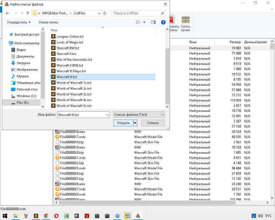Select the Lords of Magic.txt file icon
The height and width of the screenshot is (220, 275).
pyautogui.click(x=53, y=42)
